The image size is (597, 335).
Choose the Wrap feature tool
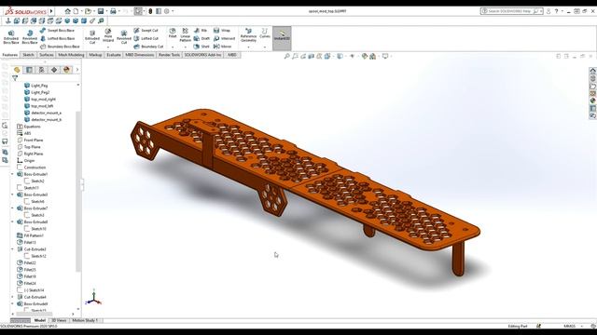[x=222, y=31]
